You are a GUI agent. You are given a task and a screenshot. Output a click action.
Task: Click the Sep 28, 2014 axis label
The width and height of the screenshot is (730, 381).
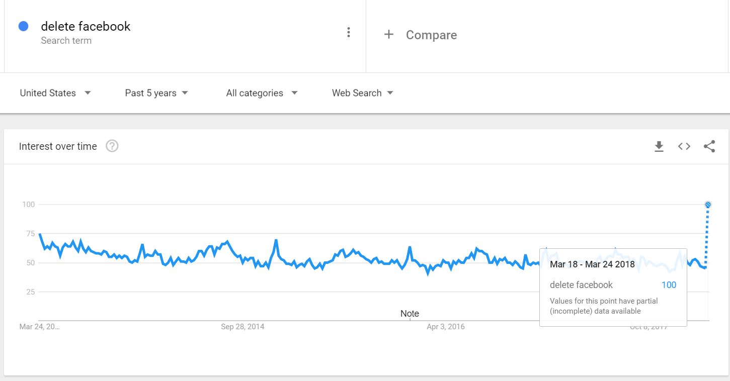click(242, 327)
